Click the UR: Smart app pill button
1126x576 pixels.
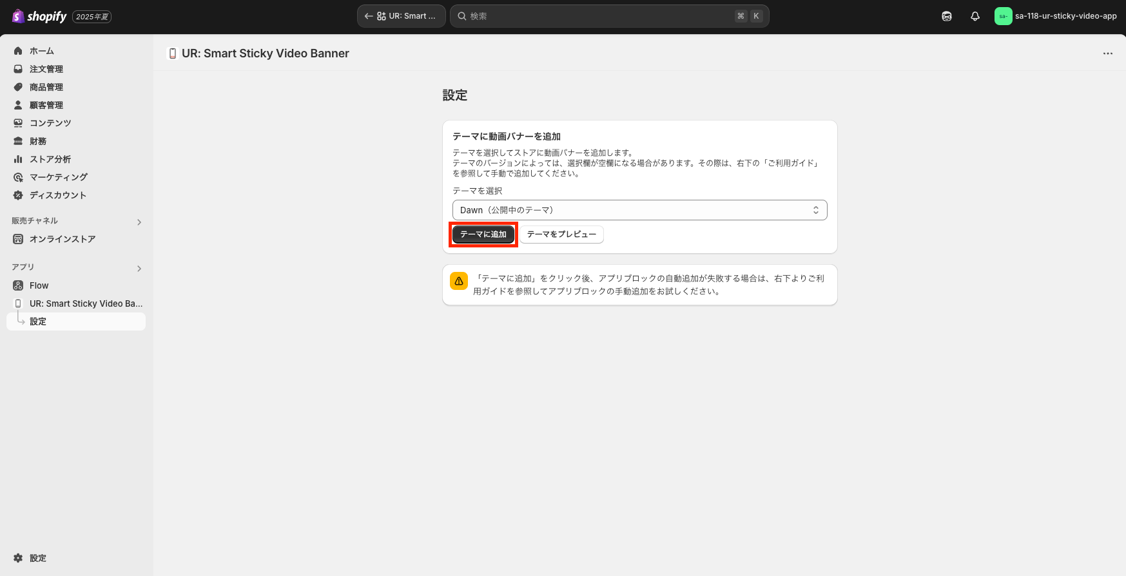pos(402,16)
